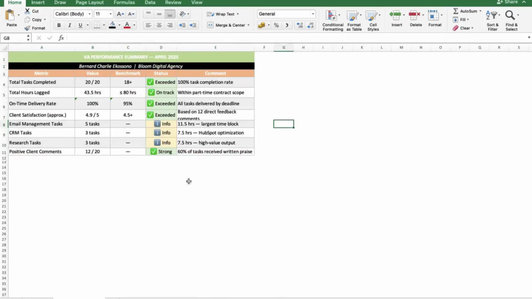Viewport: 532px width, 299px height.
Task: Switch to the Data tab
Action: [x=150, y=2]
